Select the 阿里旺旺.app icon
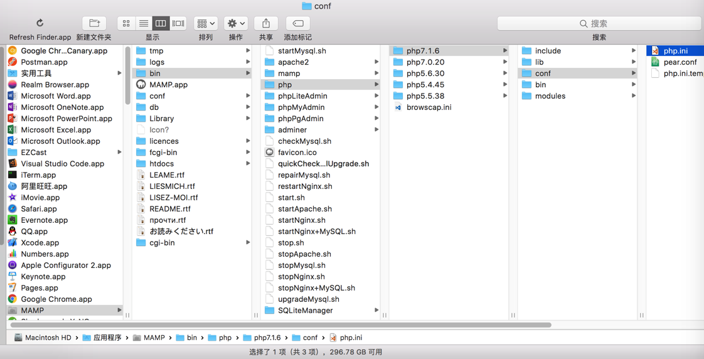Screen dimensions: 704x359 point(13,186)
